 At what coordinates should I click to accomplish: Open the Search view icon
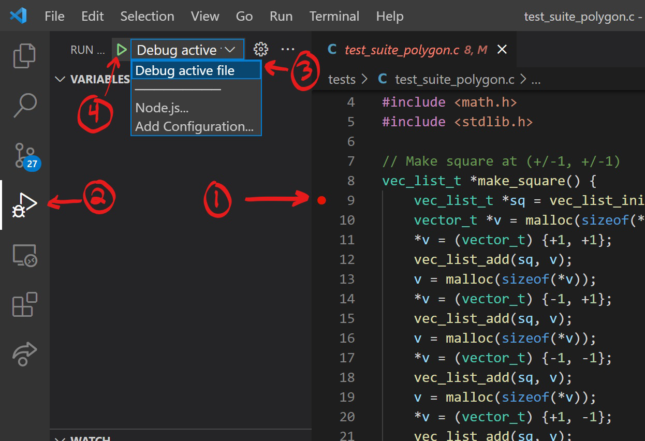[x=24, y=105]
